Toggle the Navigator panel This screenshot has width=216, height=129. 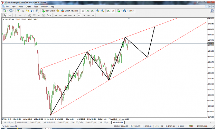(28, 11)
